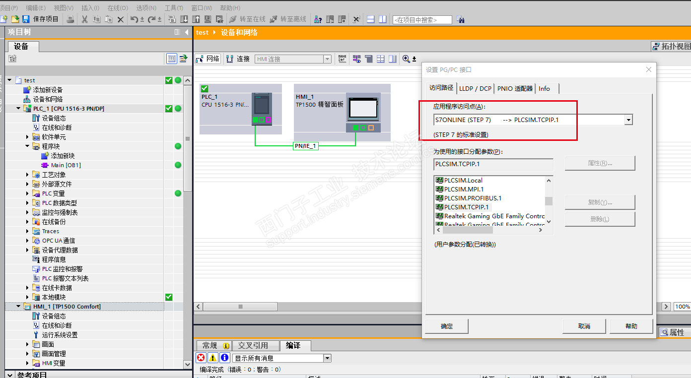Close the Set PG/PC Interface dialog
The height and width of the screenshot is (378, 691).
click(x=648, y=69)
